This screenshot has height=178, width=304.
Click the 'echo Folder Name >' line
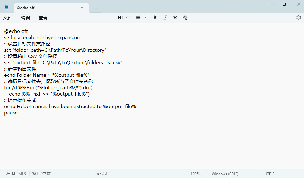47,75
